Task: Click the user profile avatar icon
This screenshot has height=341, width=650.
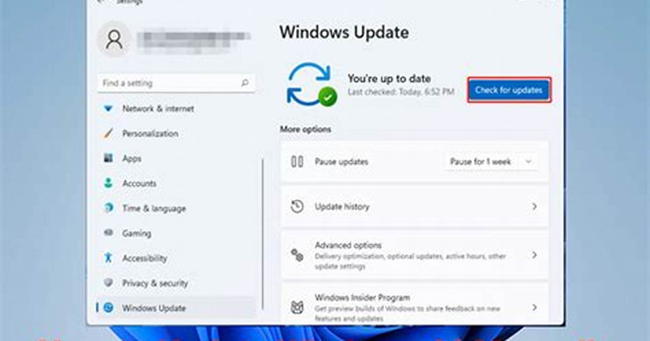Action: pyautogui.click(x=114, y=40)
